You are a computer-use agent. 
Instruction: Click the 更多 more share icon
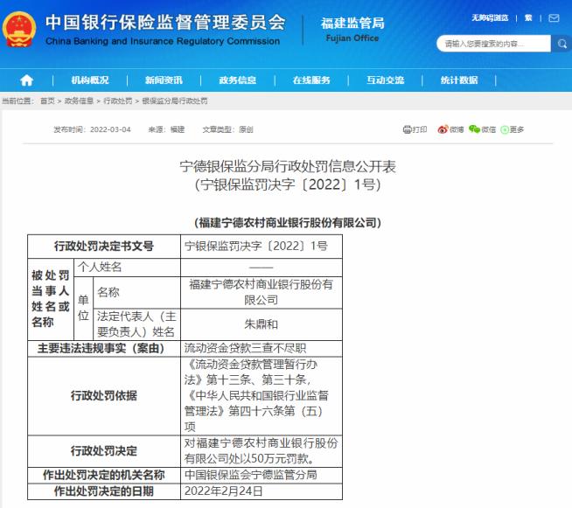tap(513, 129)
